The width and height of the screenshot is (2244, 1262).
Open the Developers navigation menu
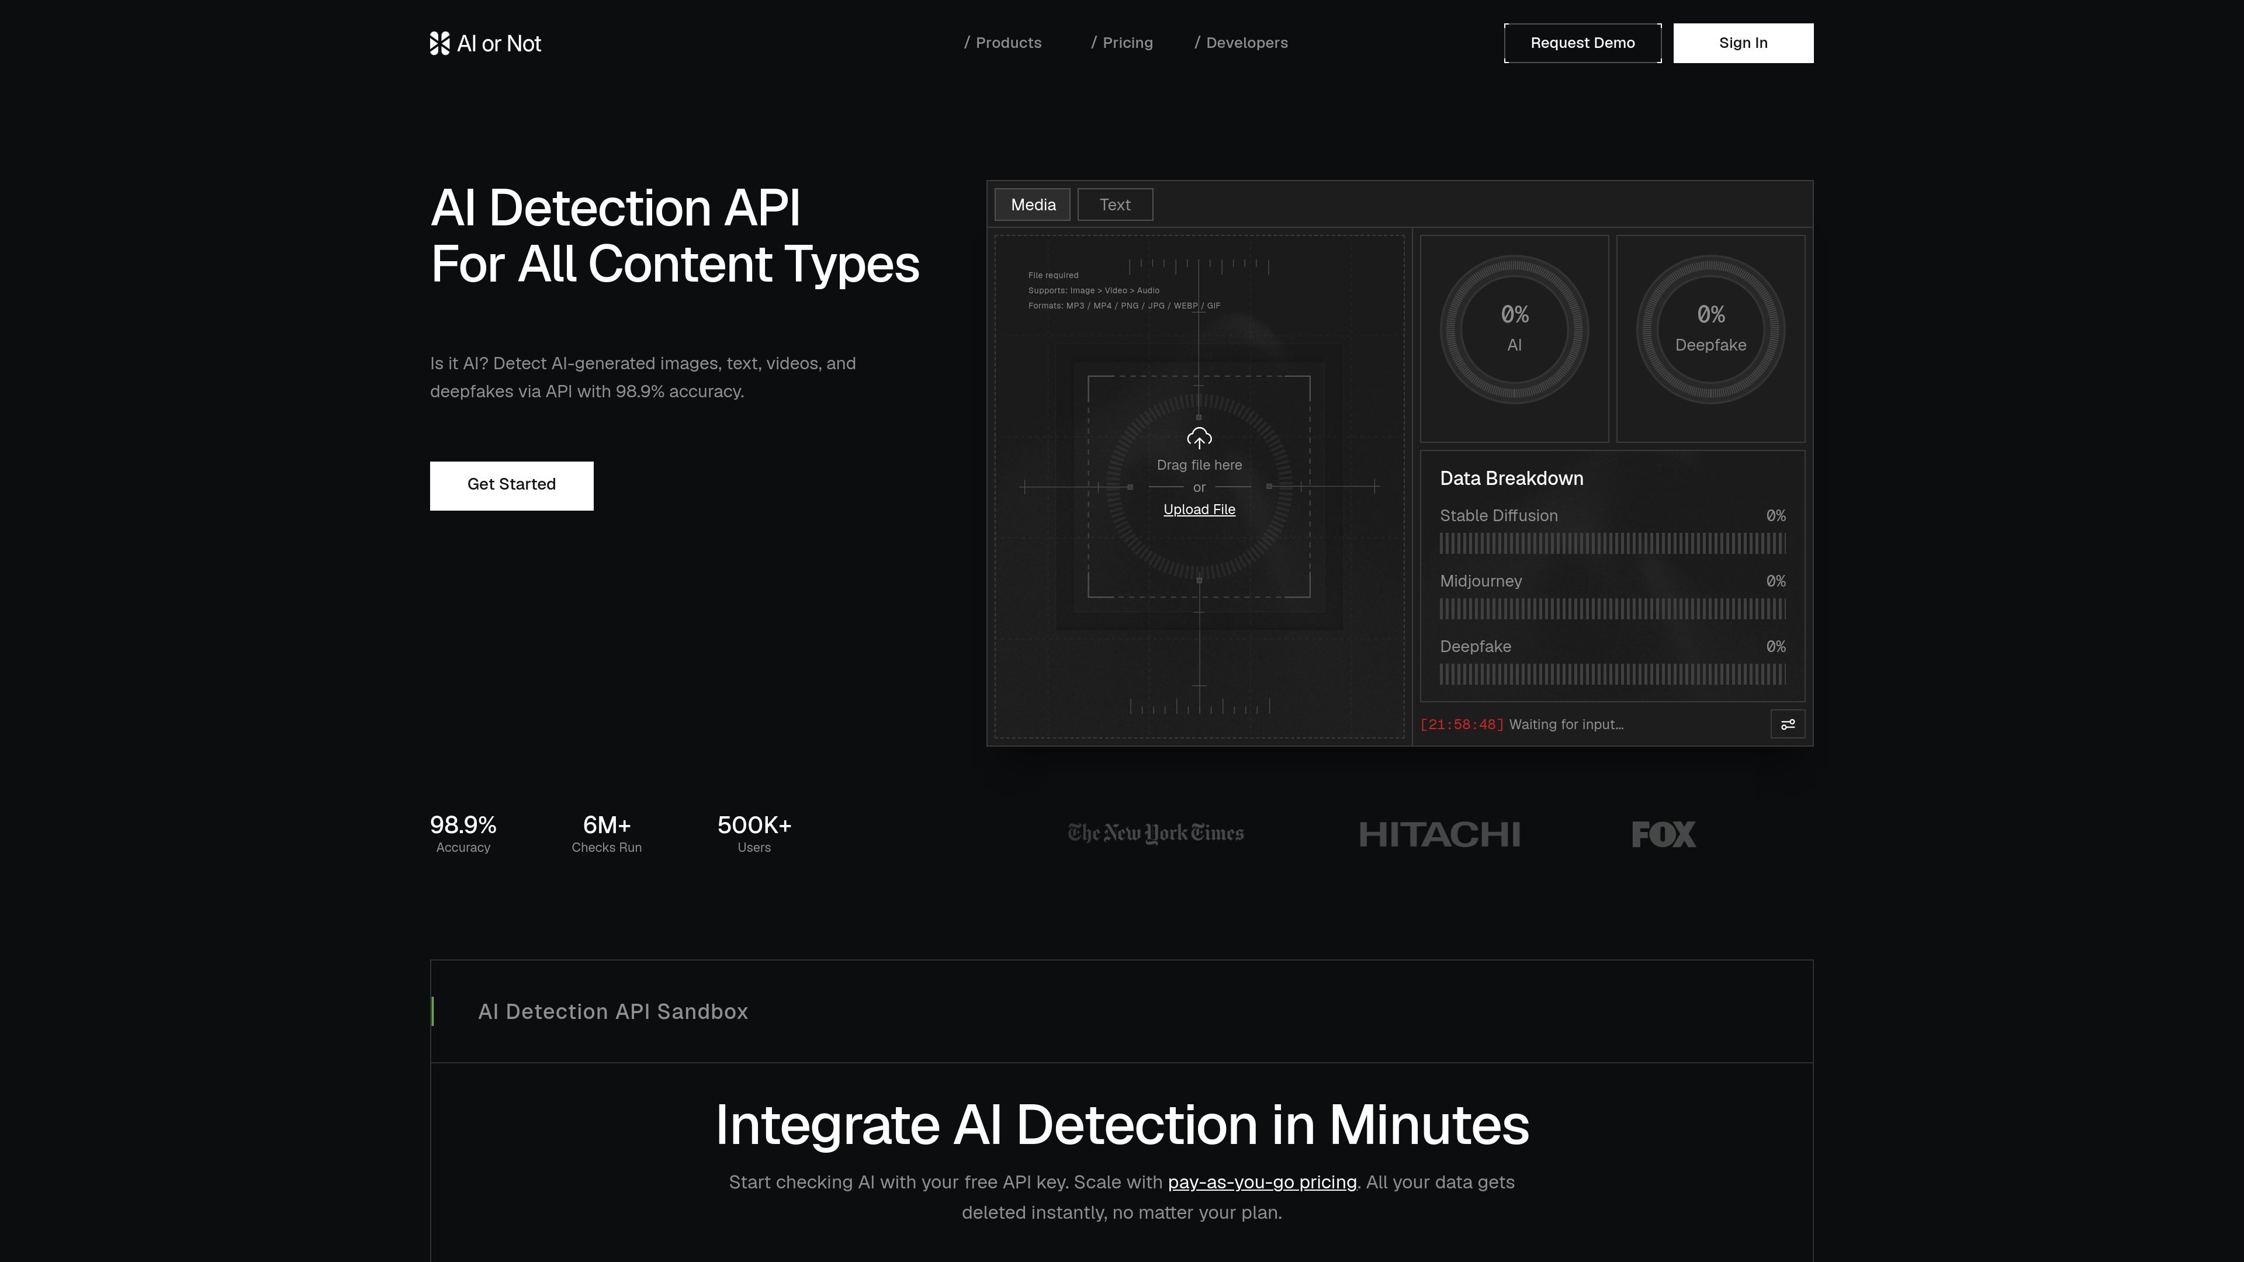[1241, 43]
